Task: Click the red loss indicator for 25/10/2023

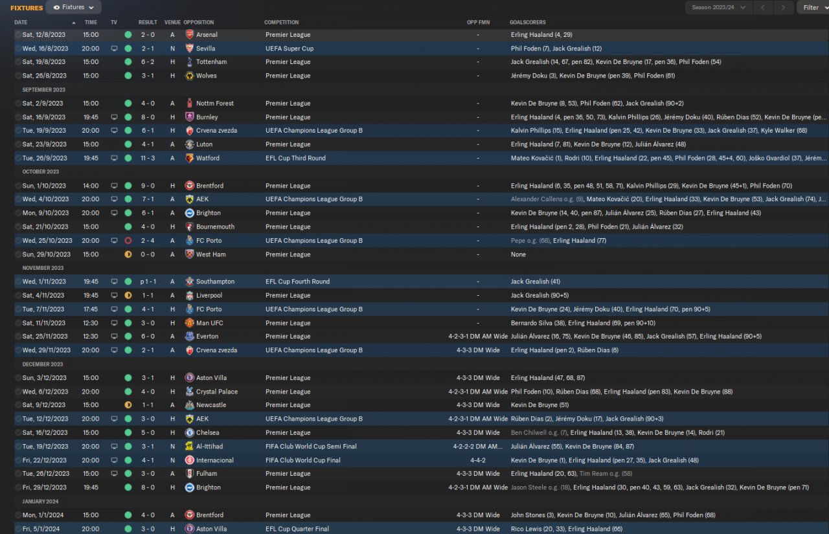Action: tap(128, 241)
